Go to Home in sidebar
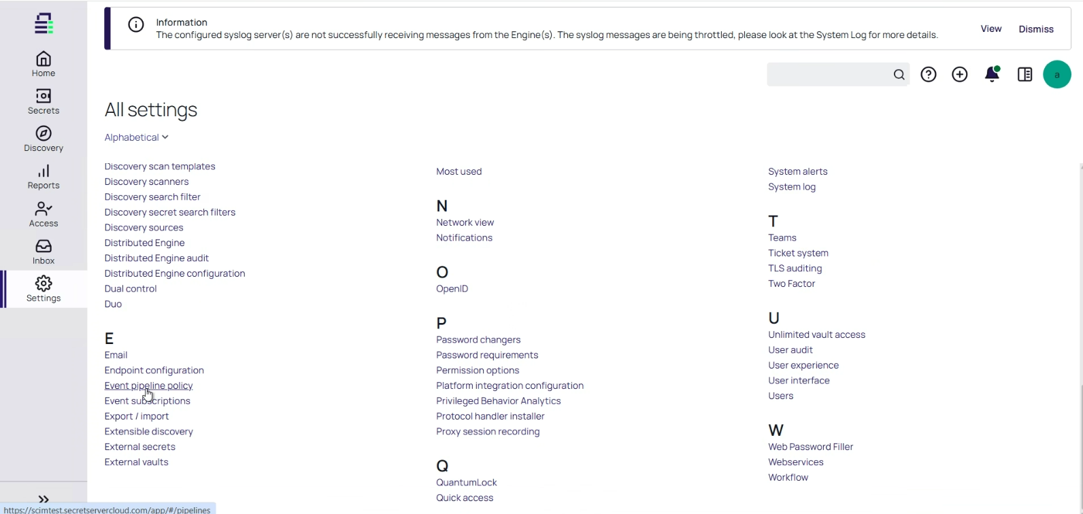The height and width of the screenshot is (514, 1083). [x=44, y=64]
